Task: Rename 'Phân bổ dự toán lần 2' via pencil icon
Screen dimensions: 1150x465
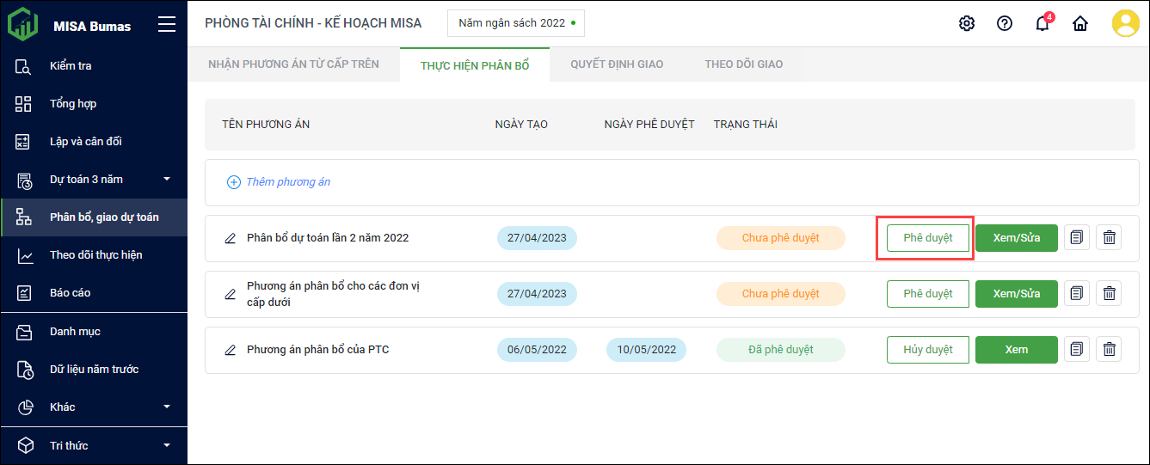Action: coord(230,238)
